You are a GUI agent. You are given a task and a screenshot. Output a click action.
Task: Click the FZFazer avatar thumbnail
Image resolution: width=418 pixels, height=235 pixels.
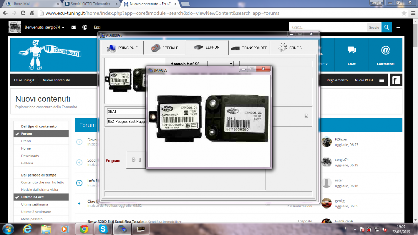coord(326,142)
